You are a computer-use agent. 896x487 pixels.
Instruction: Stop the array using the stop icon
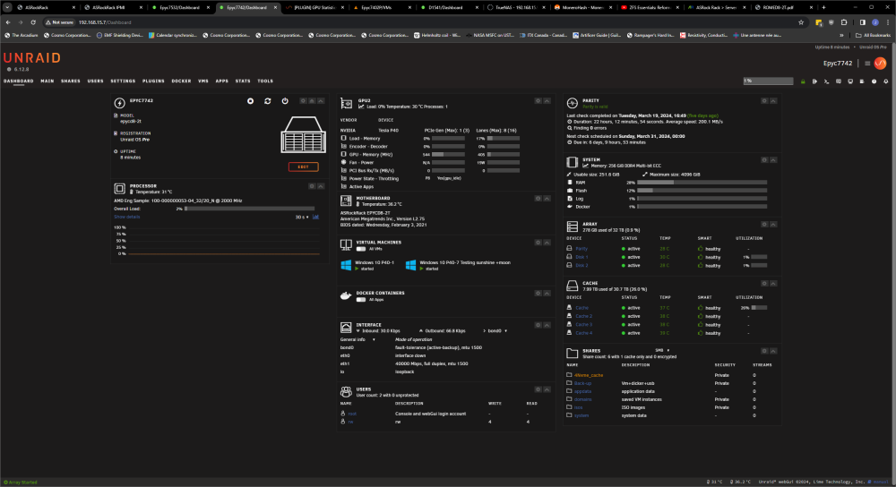(250, 101)
